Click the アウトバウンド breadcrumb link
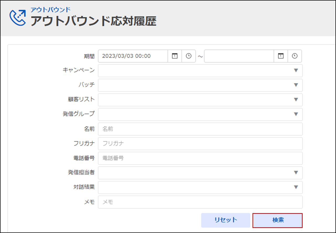This screenshot has height=233, width=336. click(50, 10)
